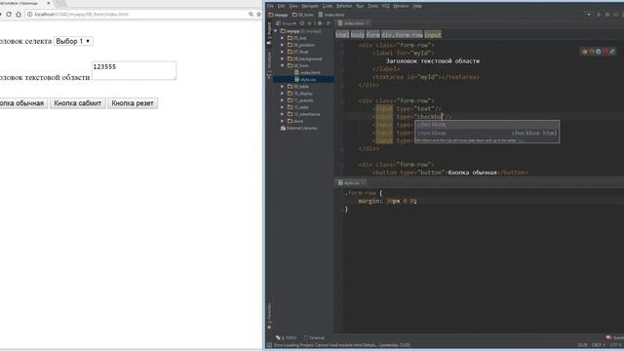This screenshot has width=624, height=351.
Task: Click myapp in the navigation breadcrumb bar
Action: 278,15
